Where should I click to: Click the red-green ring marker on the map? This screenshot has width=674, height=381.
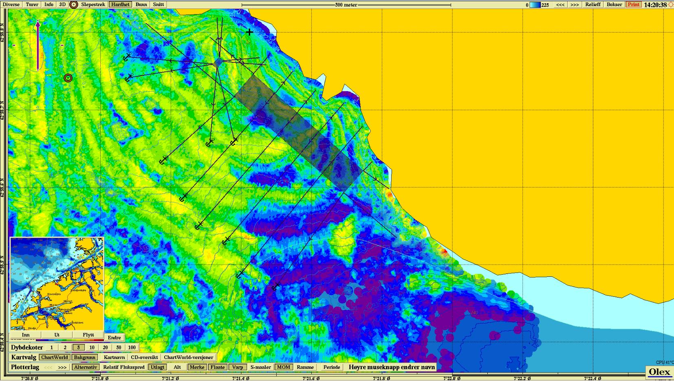tap(68, 78)
